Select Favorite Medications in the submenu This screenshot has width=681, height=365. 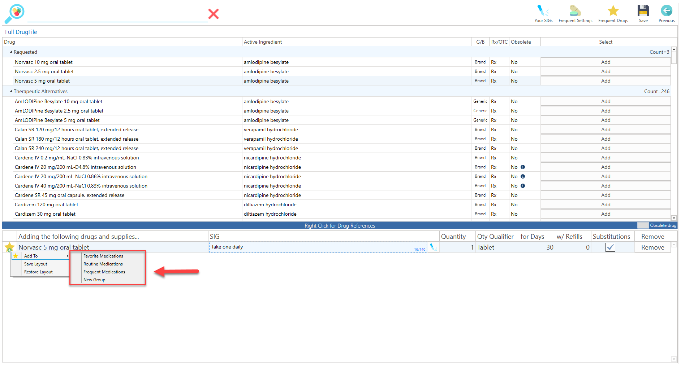pos(103,256)
